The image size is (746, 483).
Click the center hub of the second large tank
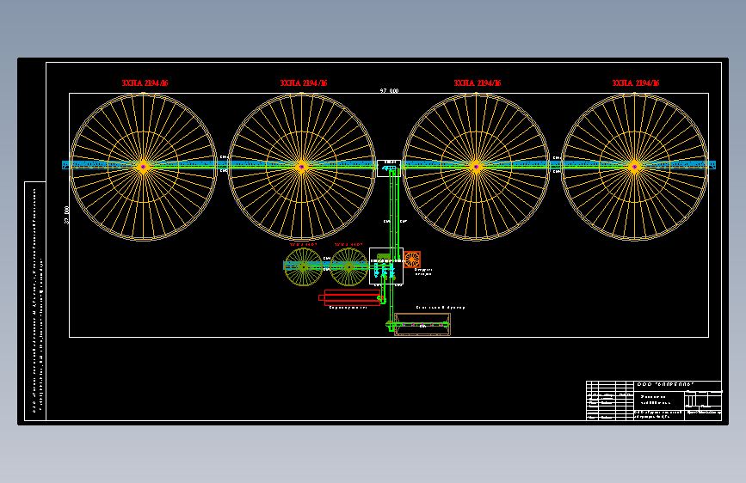click(x=302, y=167)
